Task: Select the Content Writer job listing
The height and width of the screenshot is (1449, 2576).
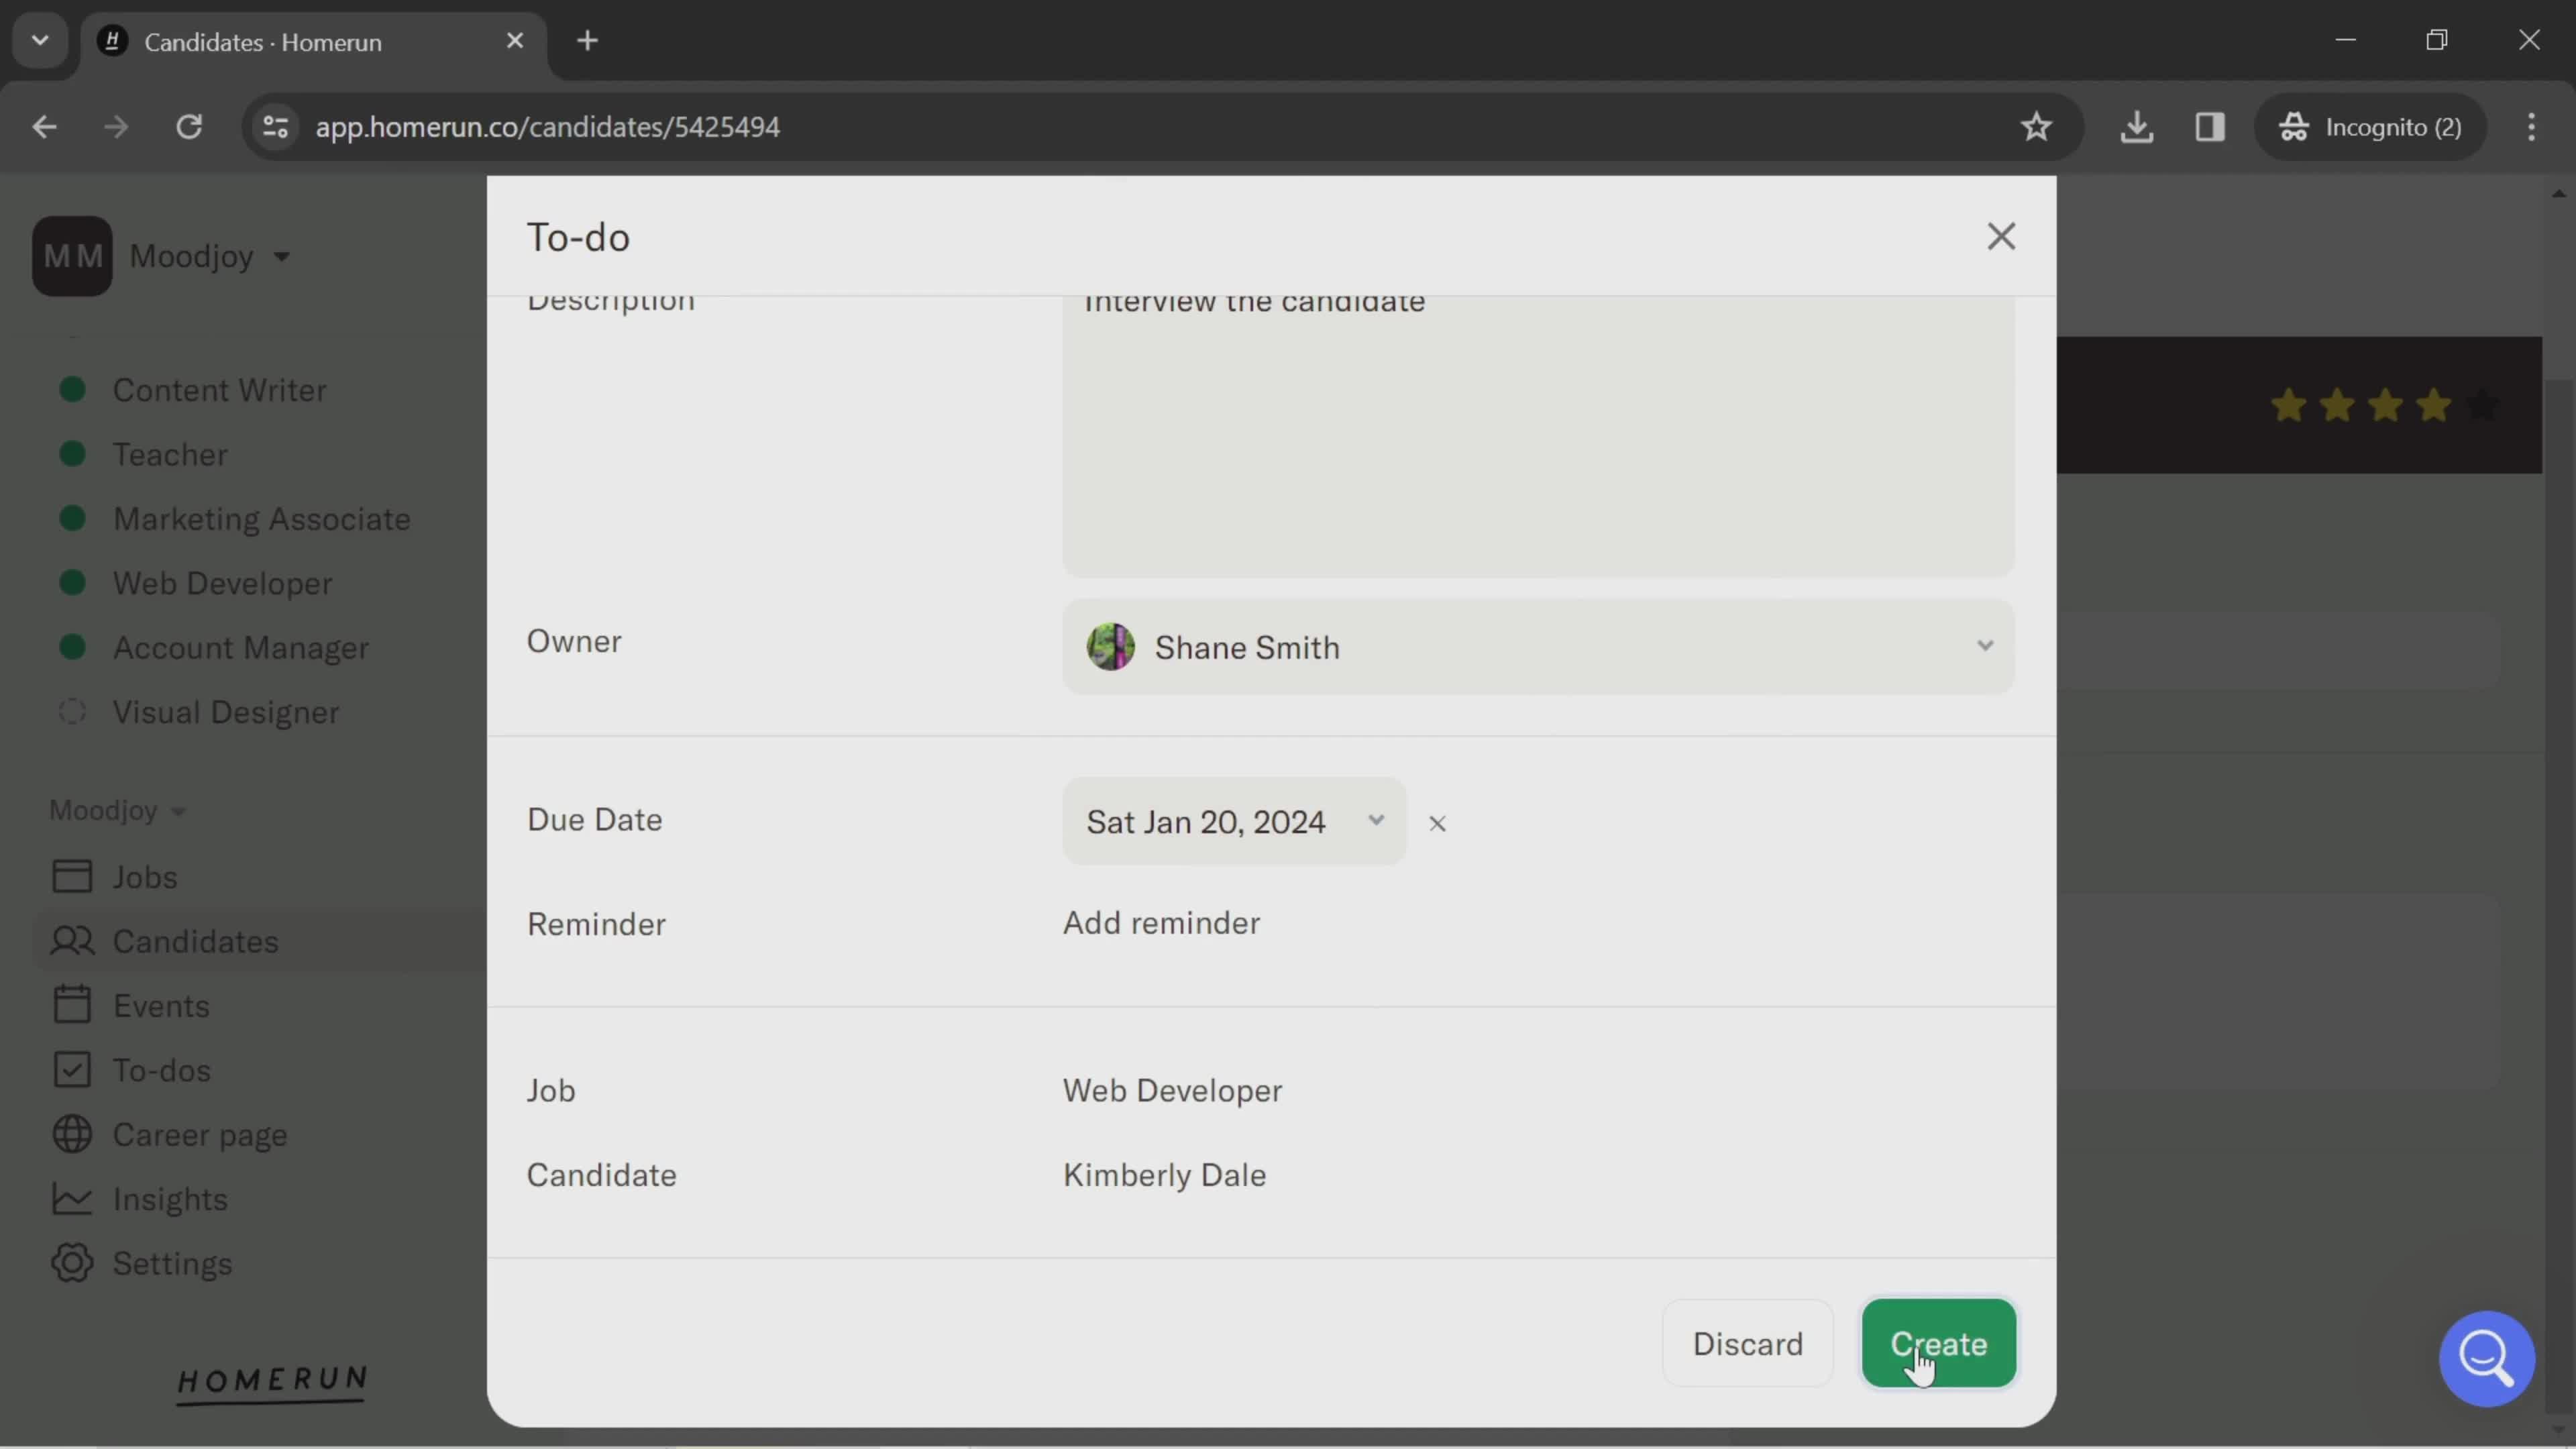Action: [219, 389]
